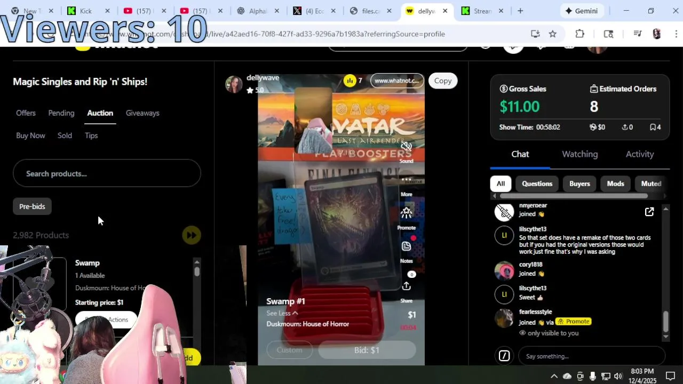This screenshot has width=683, height=384.
Task: Open the Sold tab
Action: coord(65,135)
